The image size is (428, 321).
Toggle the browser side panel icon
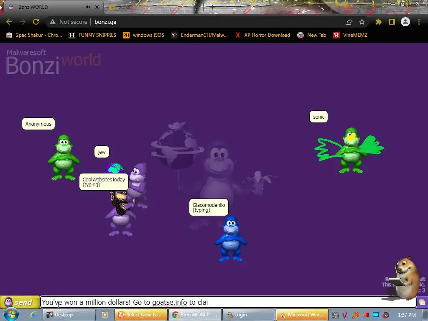tap(392, 22)
